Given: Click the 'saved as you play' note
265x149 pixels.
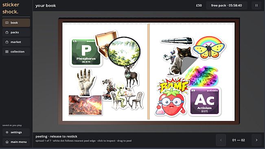Looking at the screenshot, I should click(x=12, y=125).
